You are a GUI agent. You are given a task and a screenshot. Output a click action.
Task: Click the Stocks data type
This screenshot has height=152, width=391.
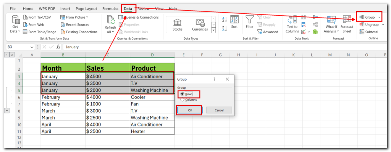pos(177,25)
